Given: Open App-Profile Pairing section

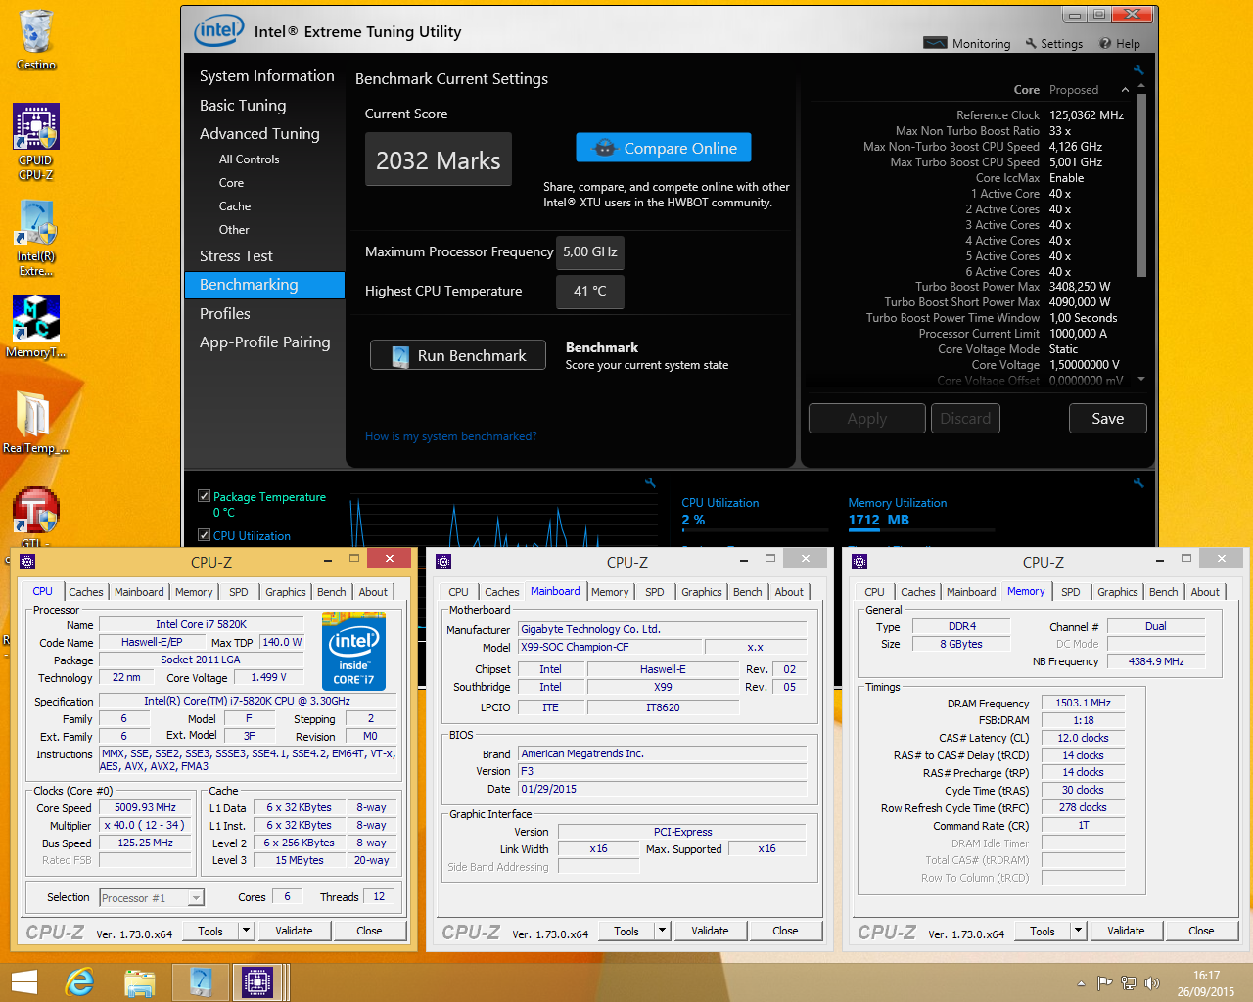Looking at the screenshot, I should pyautogui.click(x=264, y=342).
